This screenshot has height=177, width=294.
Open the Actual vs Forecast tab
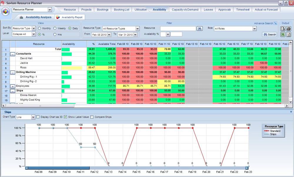tap(266, 10)
